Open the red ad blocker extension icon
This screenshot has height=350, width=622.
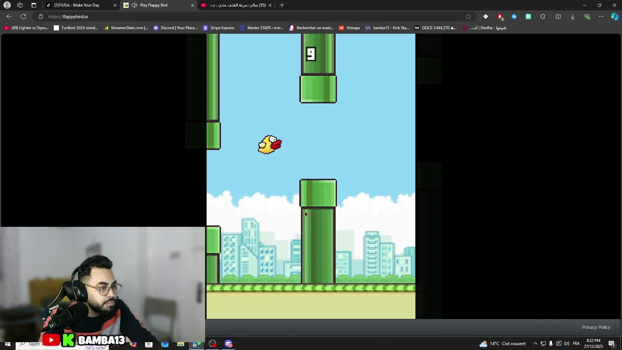pos(500,17)
